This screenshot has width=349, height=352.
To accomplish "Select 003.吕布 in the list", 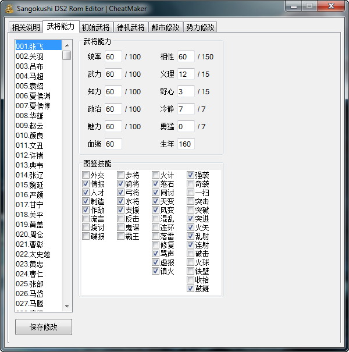I will (x=30, y=66).
